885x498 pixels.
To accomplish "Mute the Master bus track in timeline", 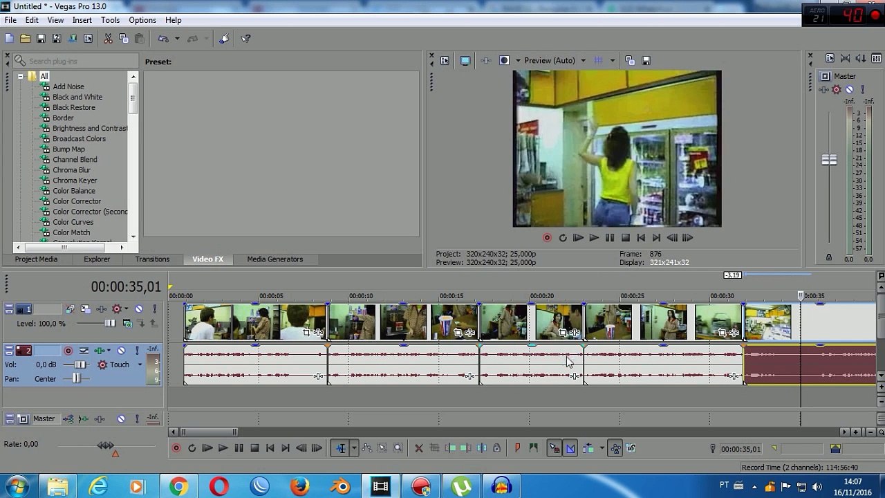I will coord(122,418).
